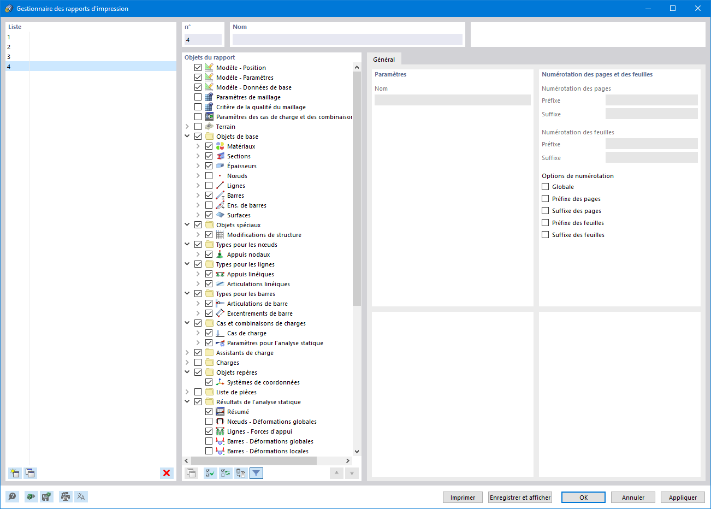Click the n° number field
The image size is (711, 509).
[203, 39]
